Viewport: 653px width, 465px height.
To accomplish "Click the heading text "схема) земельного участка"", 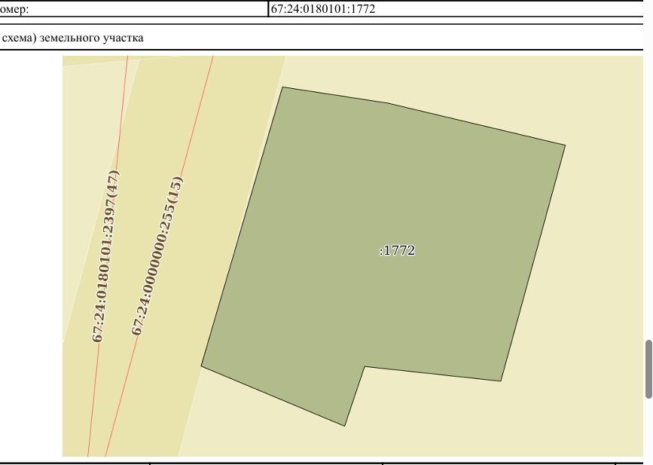I will pos(72,38).
